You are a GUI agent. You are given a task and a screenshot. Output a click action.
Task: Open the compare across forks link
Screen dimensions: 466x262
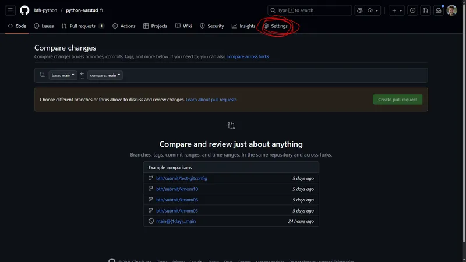pyautogui.click(x=248, y=57)
